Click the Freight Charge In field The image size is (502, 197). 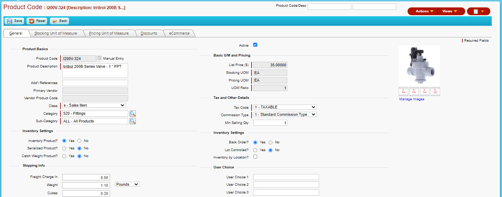86,177
